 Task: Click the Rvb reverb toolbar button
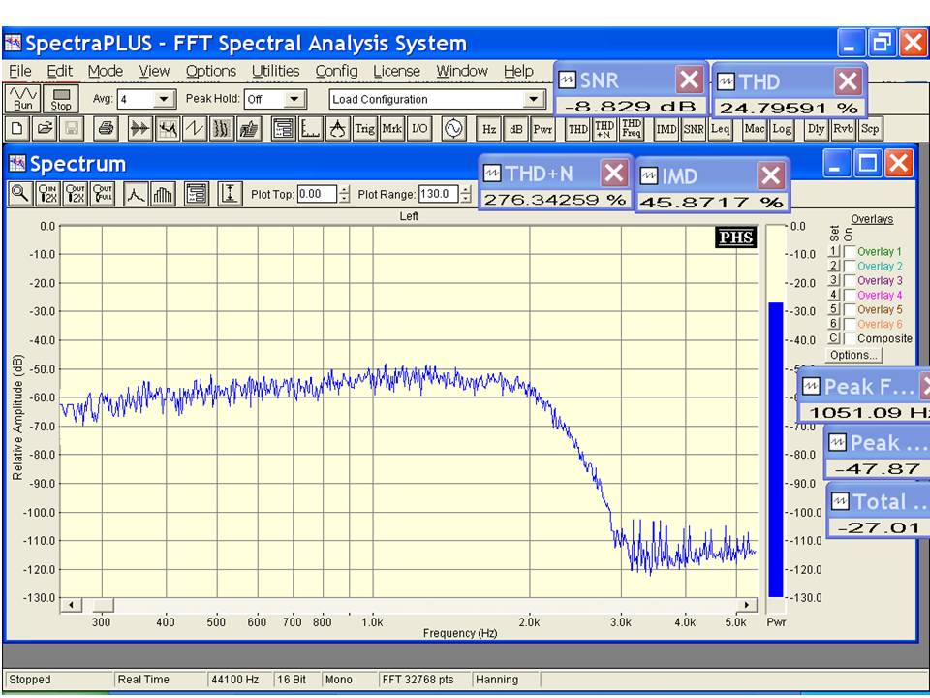pos(844,129)
